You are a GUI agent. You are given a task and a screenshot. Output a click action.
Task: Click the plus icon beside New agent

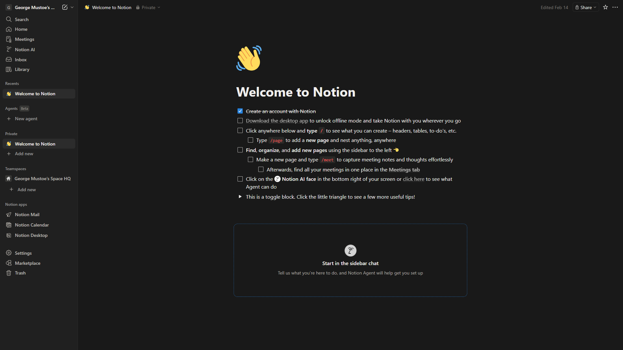pos(9,119)
